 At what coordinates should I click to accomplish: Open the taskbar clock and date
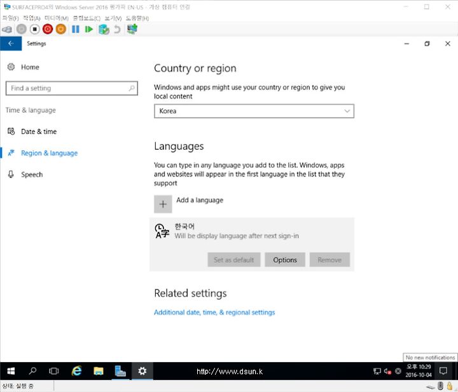click(419, 371)
